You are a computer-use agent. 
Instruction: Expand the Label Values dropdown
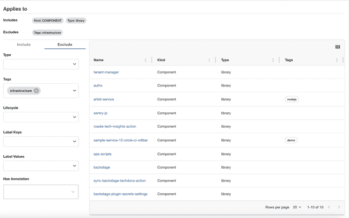[74, 166]
